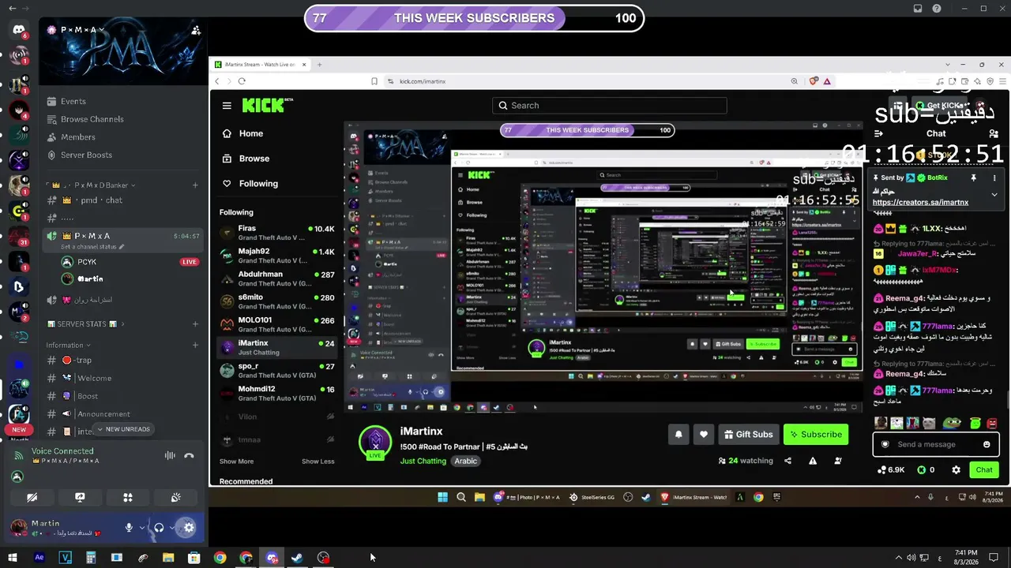Click invite people icon on PMA server banner
This screenshot has width=1011, height=568.
click(x=195, y=31)
